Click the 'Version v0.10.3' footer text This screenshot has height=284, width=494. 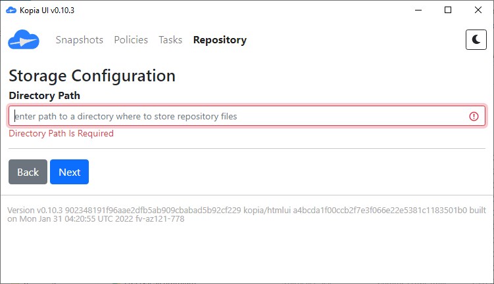34,210
